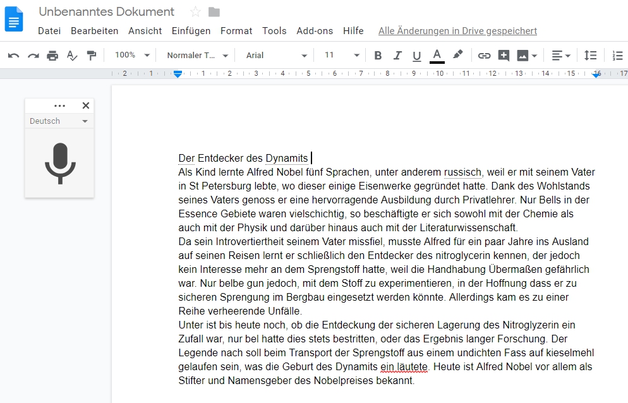This screenshot has width=628, height=403.
Task: Run the spell check icon
Action: click(x=72, y=56)
